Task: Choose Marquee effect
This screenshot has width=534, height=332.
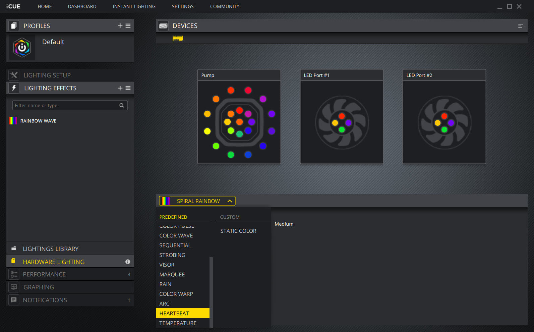Action: tap(183, 275)
